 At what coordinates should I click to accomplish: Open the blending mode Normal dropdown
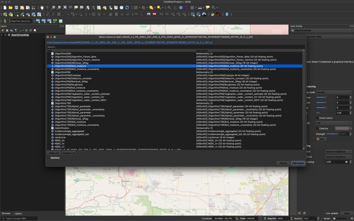334,92
